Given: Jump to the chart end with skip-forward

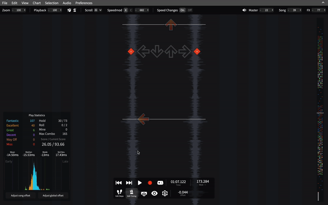Looking at the screenshot, I should pos(129,183).
